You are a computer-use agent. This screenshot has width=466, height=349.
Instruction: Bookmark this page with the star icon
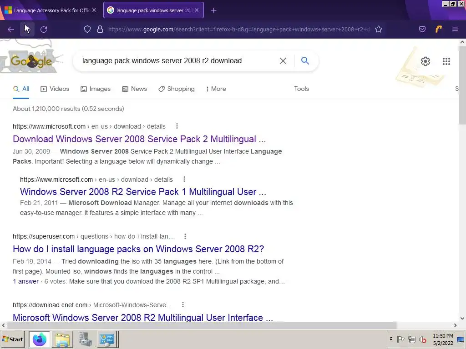(x=379, y=29)
